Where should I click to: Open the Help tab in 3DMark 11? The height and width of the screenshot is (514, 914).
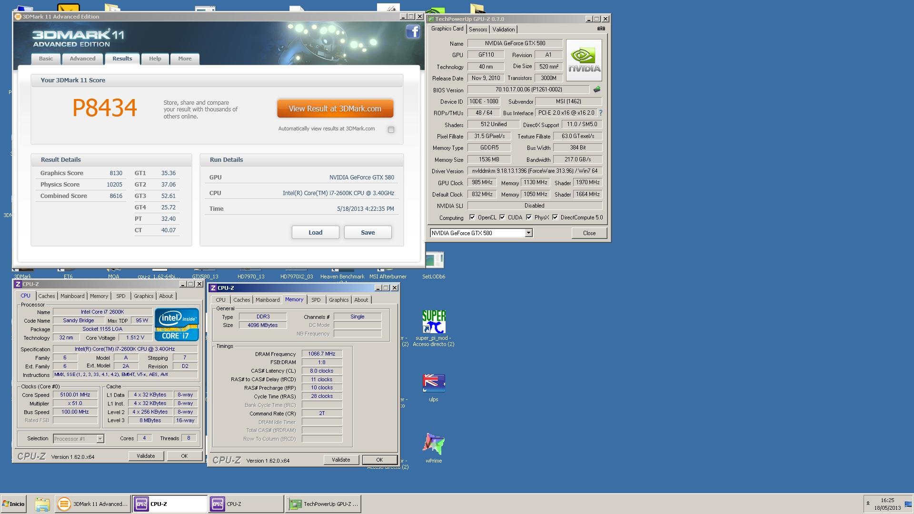(x=155, y=59)
